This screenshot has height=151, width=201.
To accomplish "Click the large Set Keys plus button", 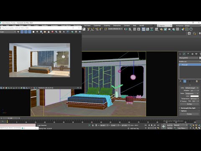I will 163,126.
